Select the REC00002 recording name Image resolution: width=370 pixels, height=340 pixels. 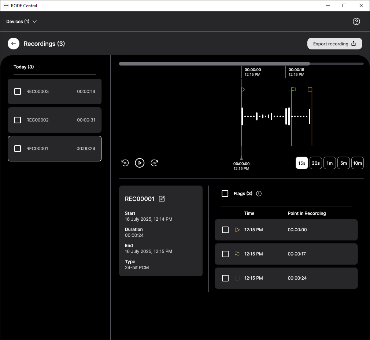coord(37,120)
